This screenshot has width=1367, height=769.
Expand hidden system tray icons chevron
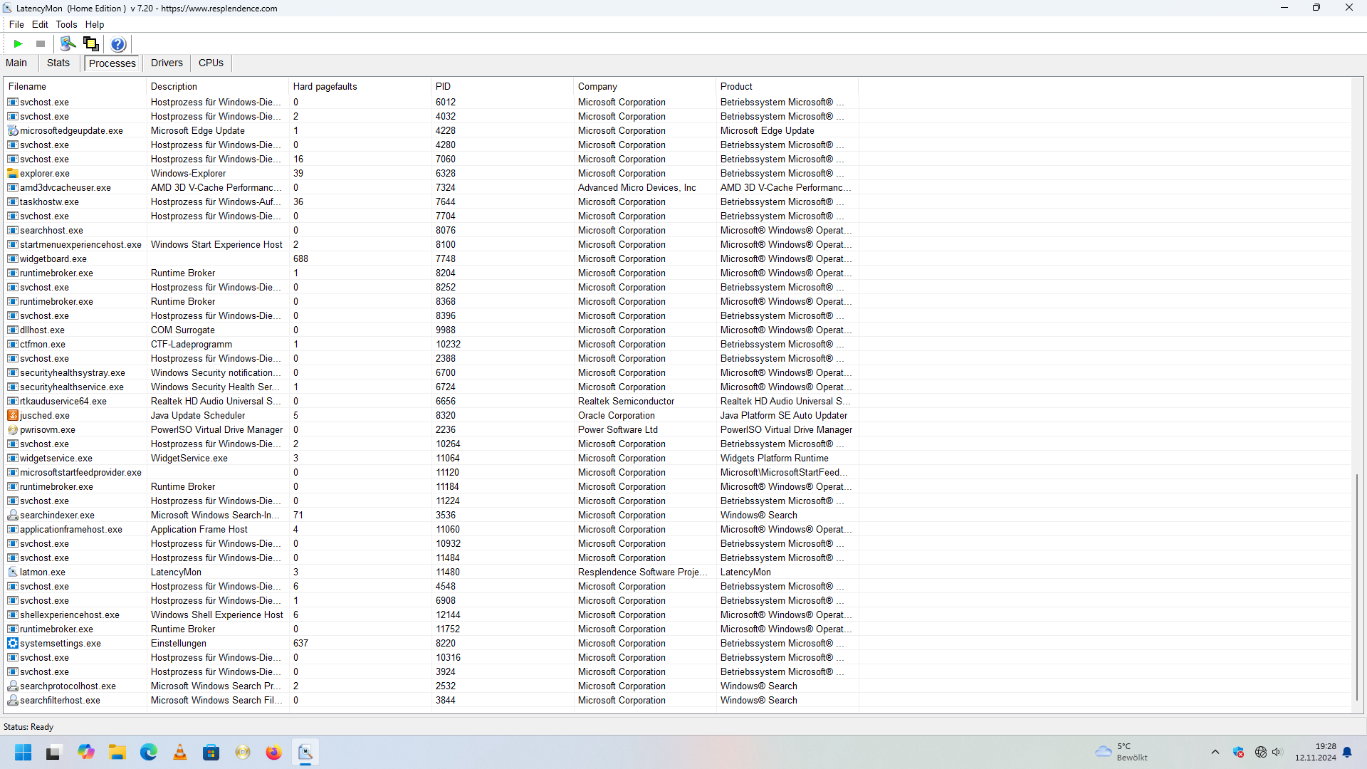(x=1215, y=752)
